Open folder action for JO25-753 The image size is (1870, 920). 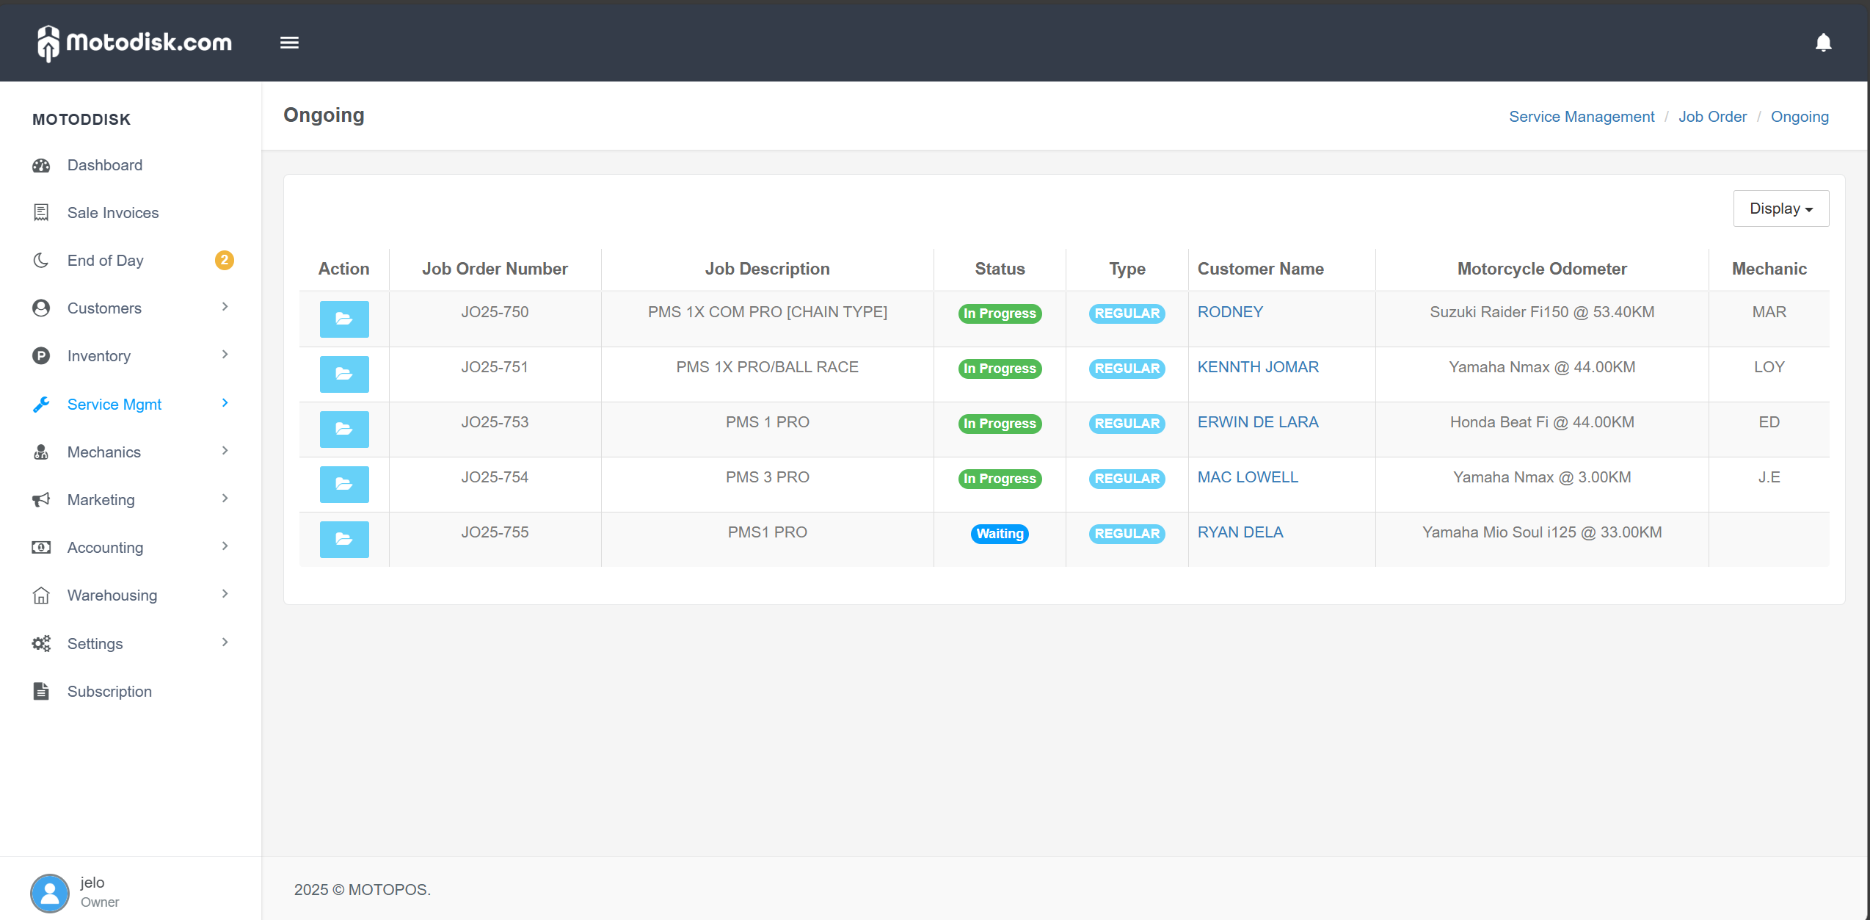344,429
